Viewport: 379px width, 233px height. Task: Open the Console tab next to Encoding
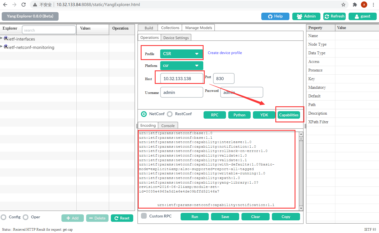168,125
